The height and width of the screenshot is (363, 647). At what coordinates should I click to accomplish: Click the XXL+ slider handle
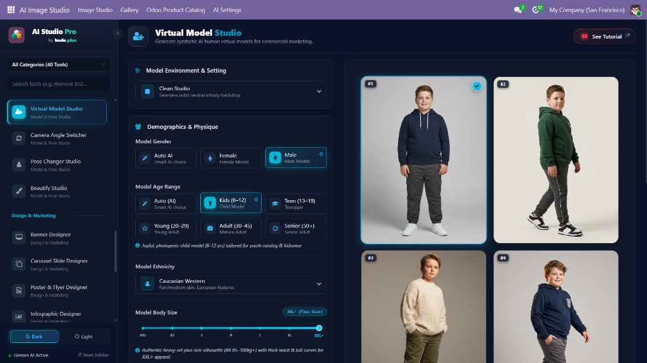tap(319, 328)
